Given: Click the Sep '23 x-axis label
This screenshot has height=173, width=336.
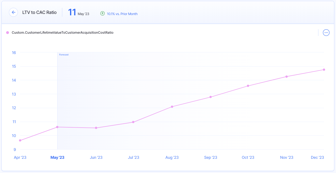Looking at the screenshot, I should [x=211, y=157].
